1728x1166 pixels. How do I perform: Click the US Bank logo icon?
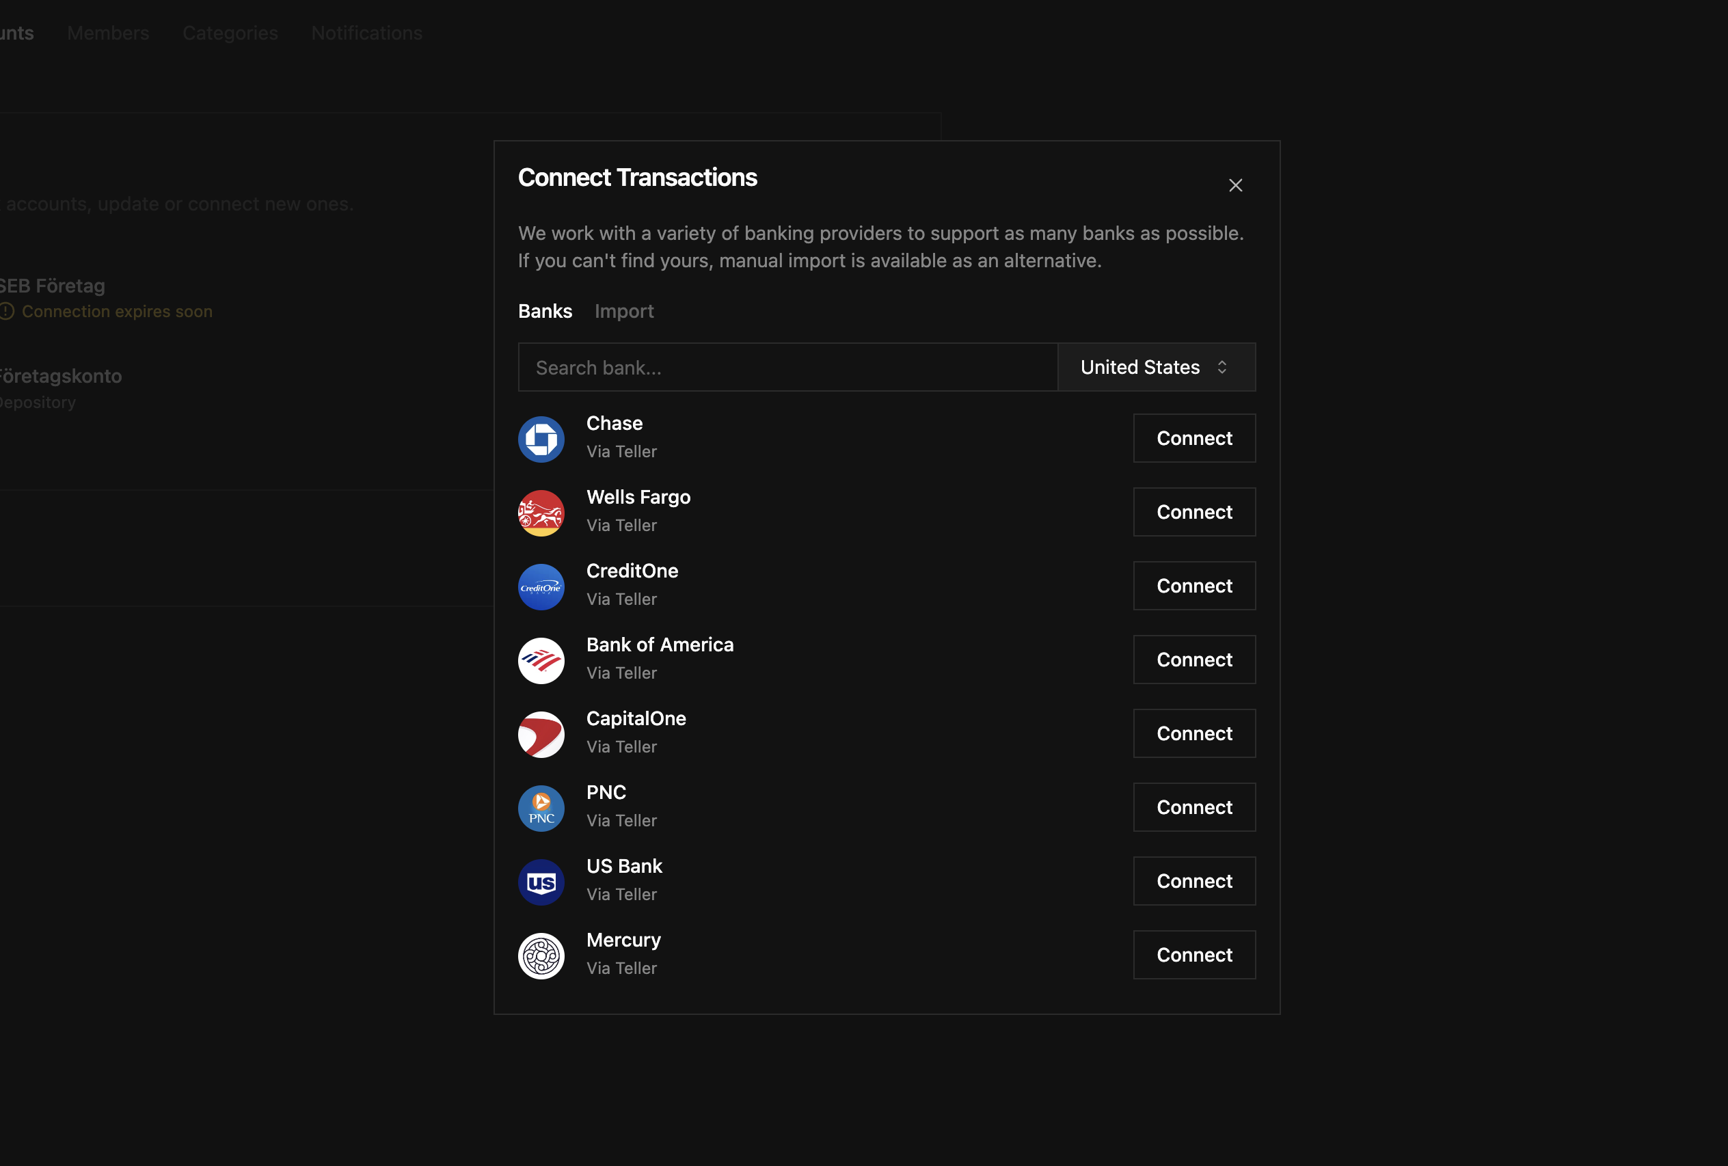(x=541, y=882)
